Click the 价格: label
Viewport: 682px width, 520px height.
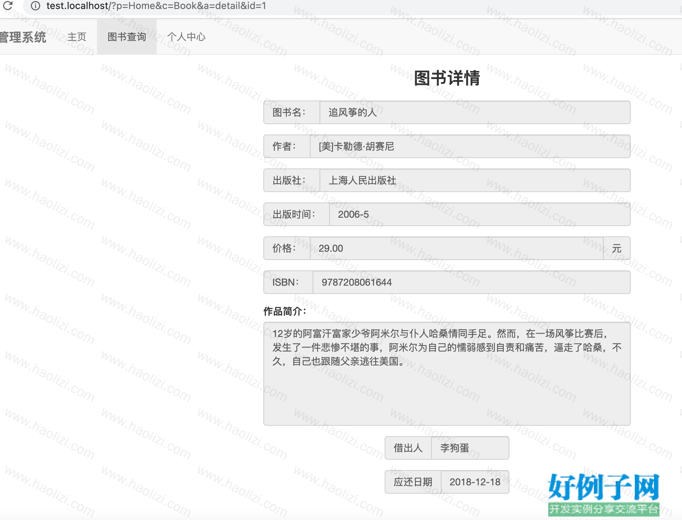click(x=287, y=248)
